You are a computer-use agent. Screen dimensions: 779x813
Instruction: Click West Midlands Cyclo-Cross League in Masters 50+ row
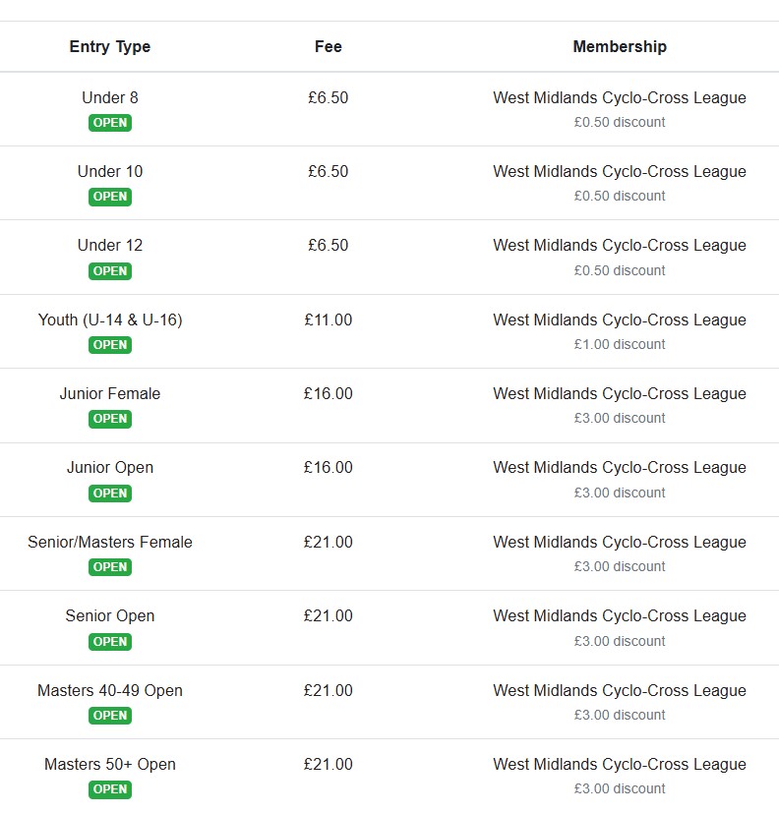(x=620, y=764)
